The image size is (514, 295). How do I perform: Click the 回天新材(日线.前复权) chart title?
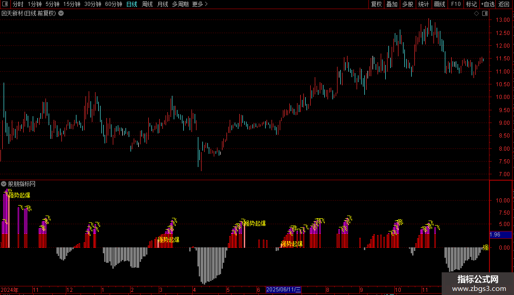[x=29, y=14]
